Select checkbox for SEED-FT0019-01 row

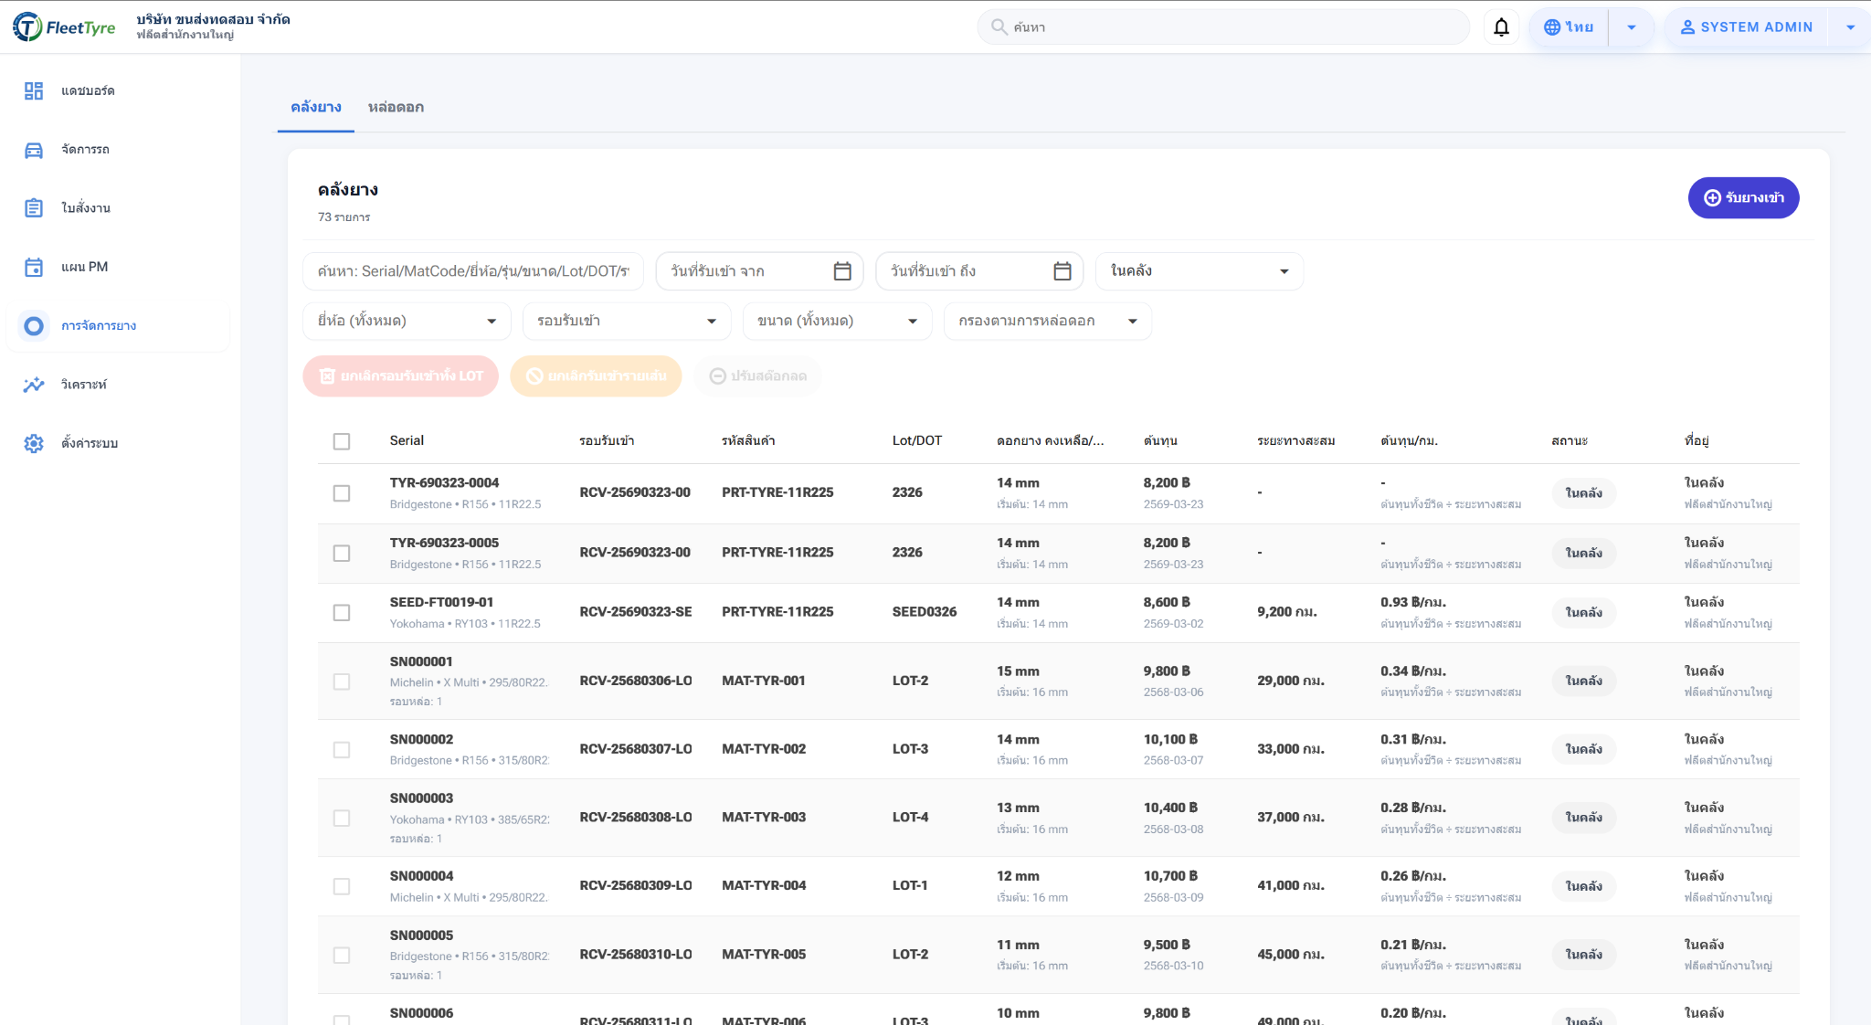tap(342, 612)
